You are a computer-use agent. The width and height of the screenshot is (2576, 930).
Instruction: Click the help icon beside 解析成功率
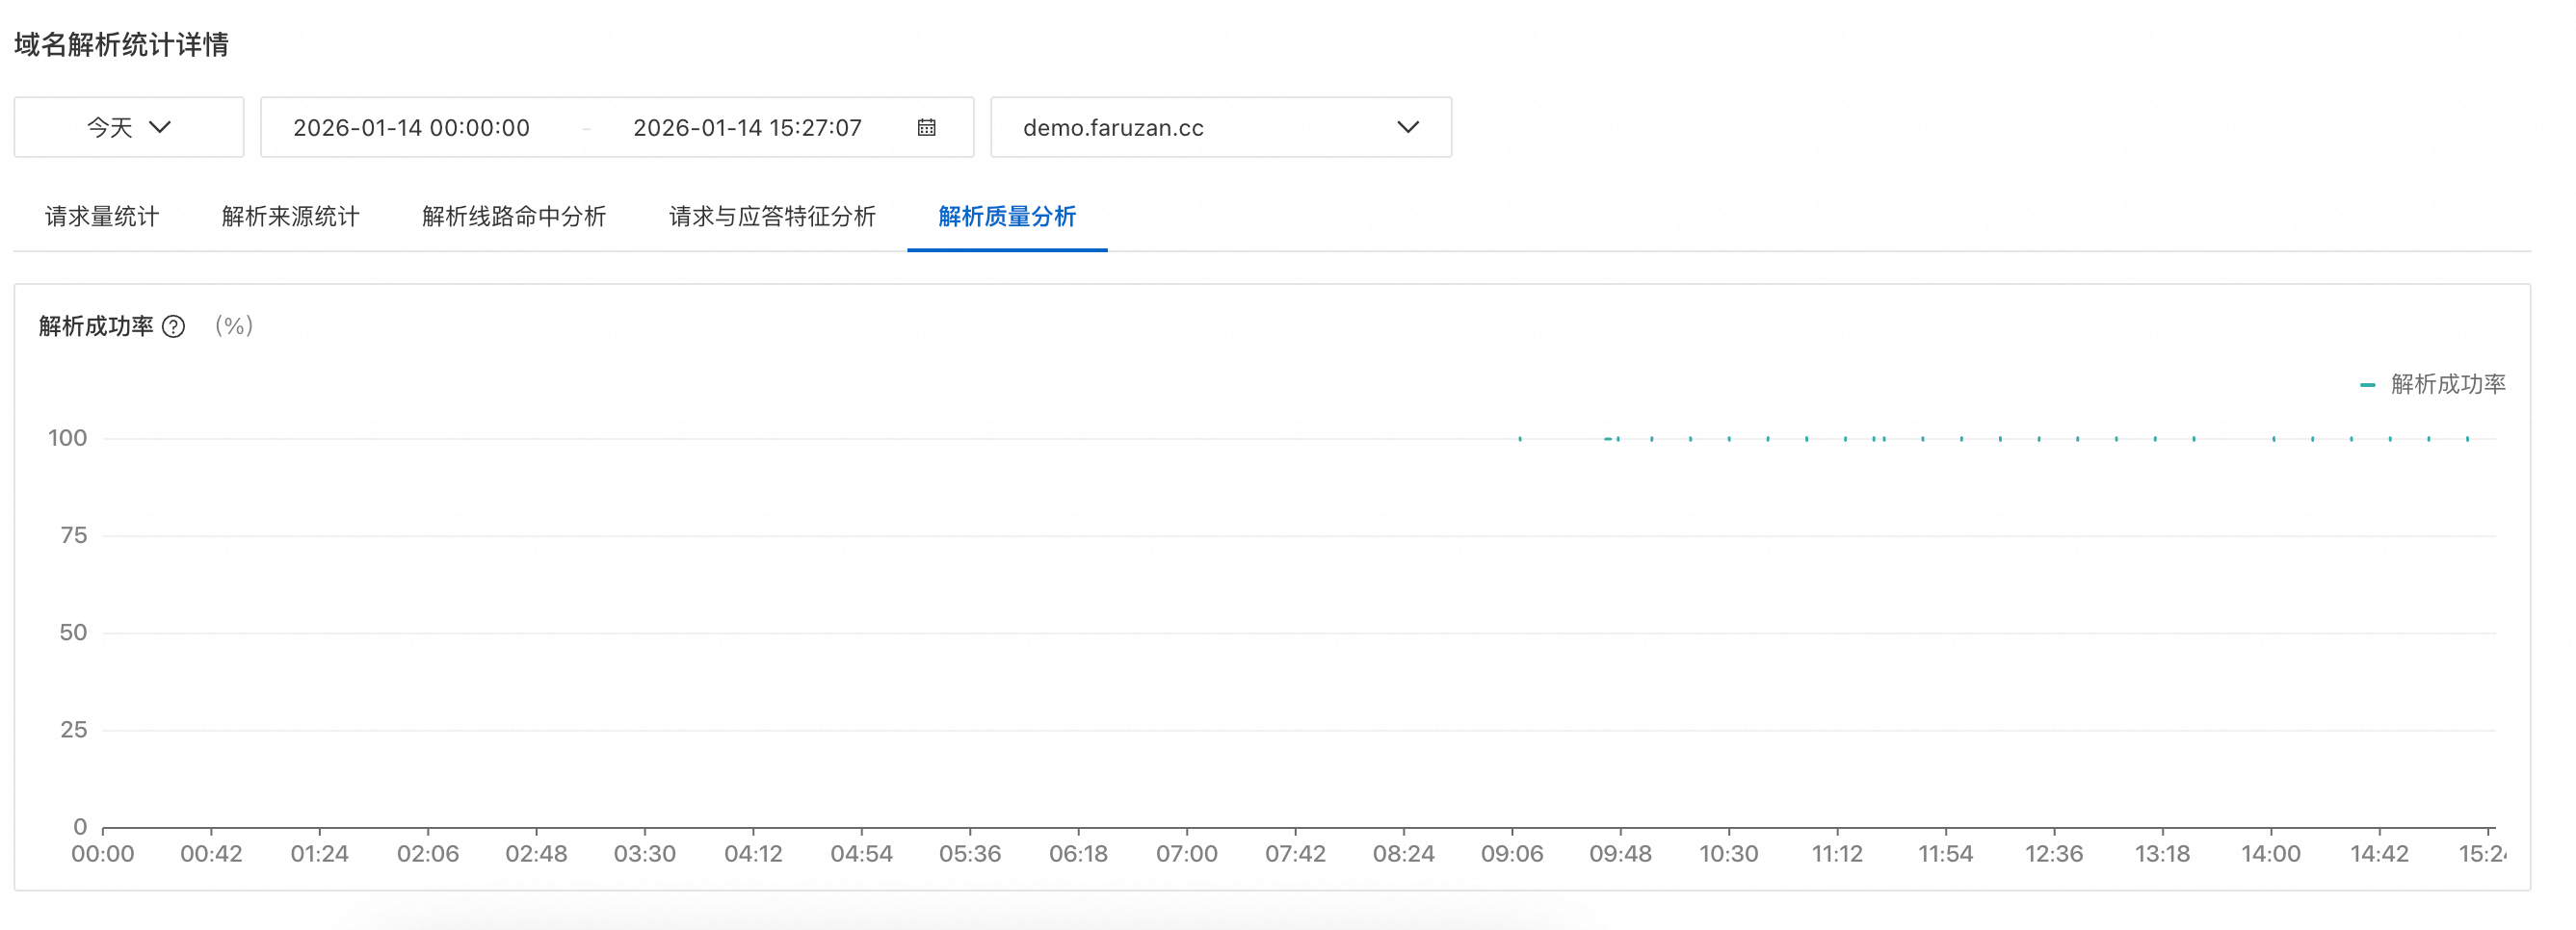[x=173, y=326]
